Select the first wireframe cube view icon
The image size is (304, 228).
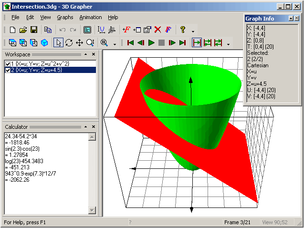tap(12, 42)
